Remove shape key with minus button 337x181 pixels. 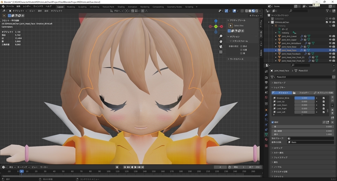click(333, 101)
